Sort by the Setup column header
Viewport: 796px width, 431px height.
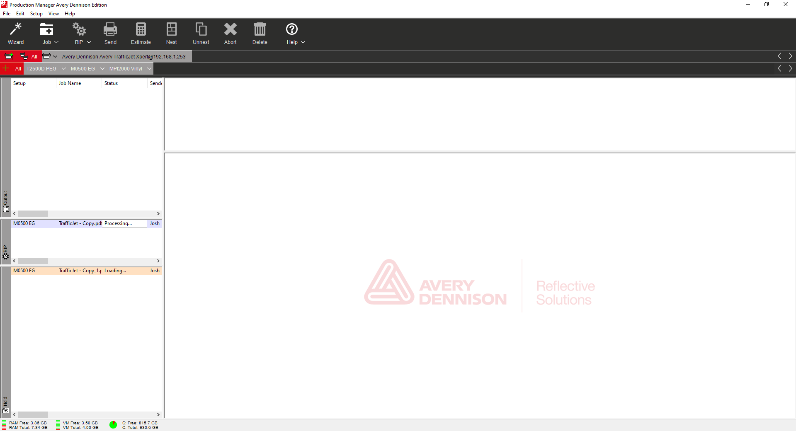click(x=33, y=83)
